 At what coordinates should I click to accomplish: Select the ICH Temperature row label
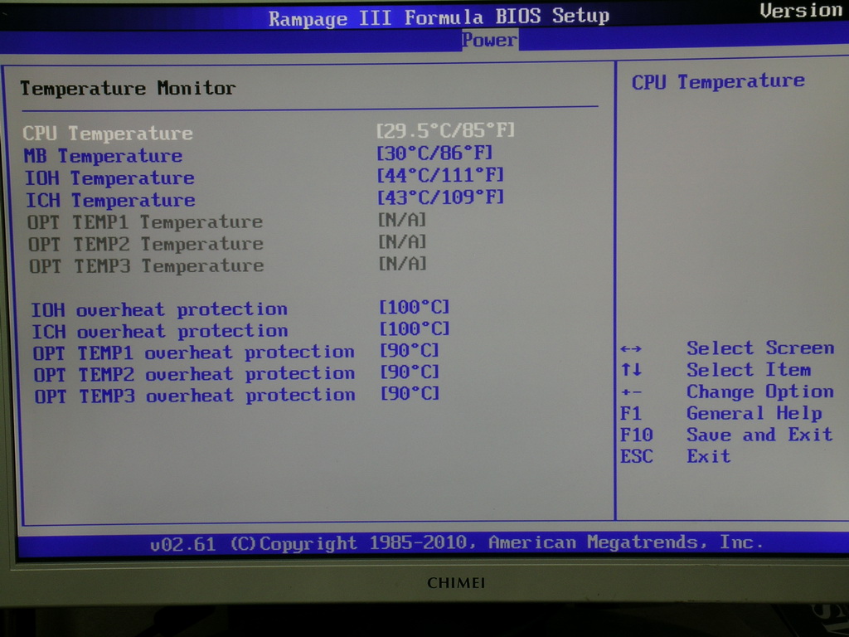(110, 201)
